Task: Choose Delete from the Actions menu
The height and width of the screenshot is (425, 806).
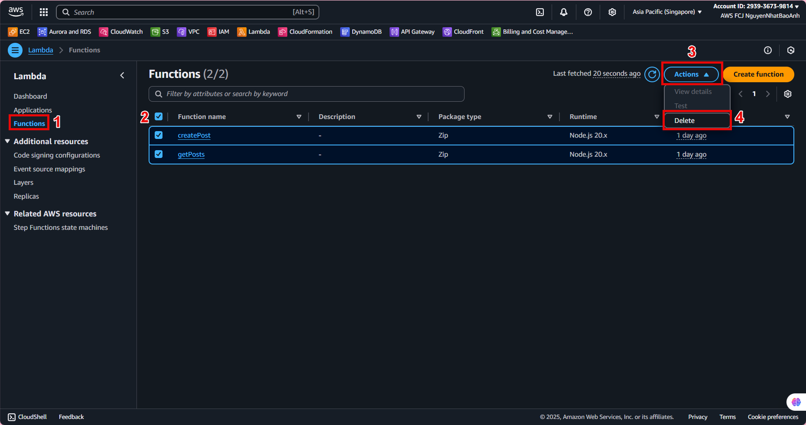Action: 685,121
